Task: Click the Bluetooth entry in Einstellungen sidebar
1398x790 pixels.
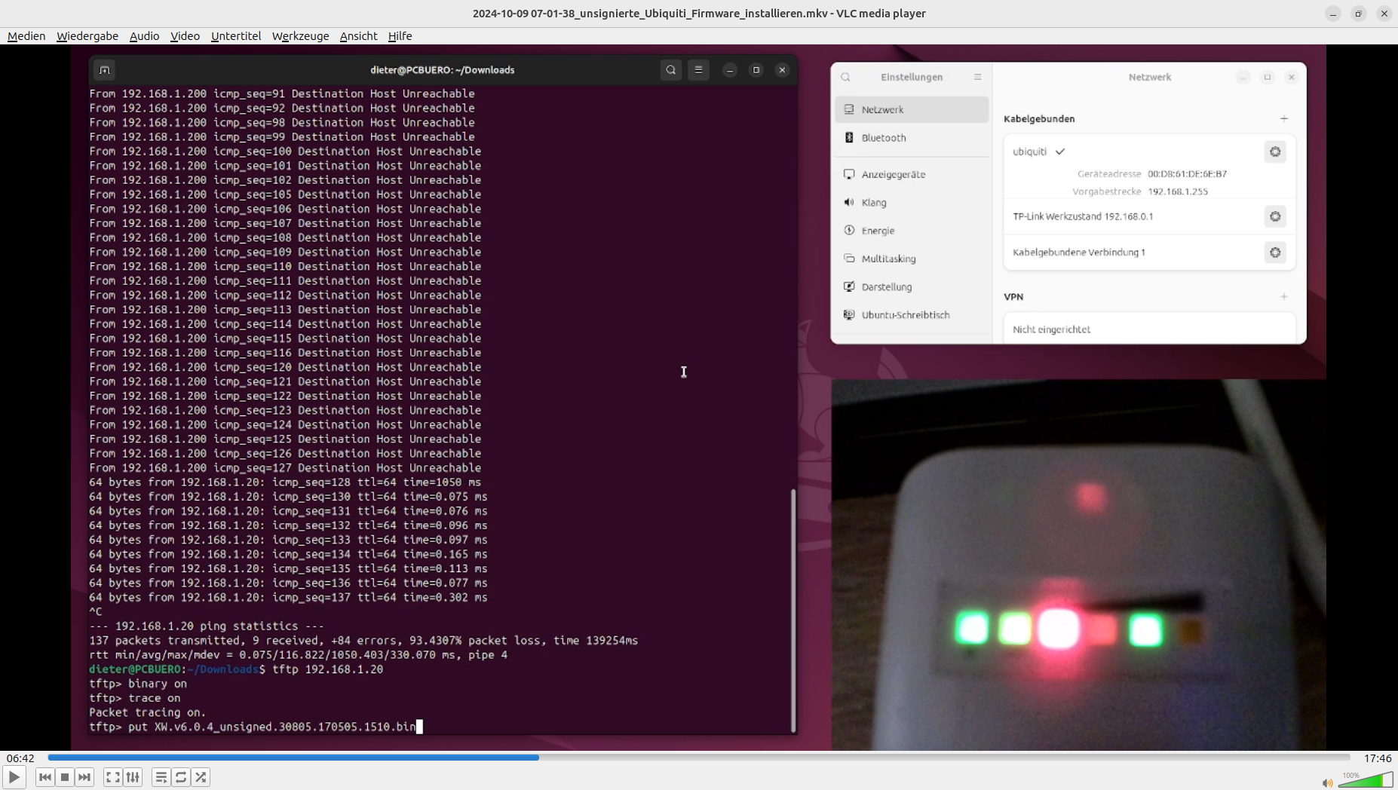Action: click(x=884, y=138)
